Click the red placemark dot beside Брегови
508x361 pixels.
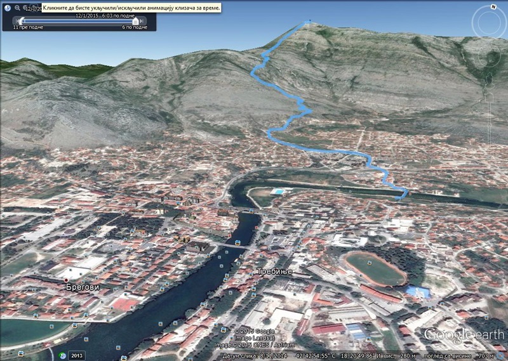click(65, 279)
